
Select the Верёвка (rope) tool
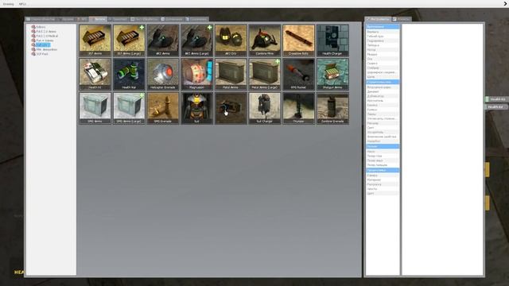(383, 32)
